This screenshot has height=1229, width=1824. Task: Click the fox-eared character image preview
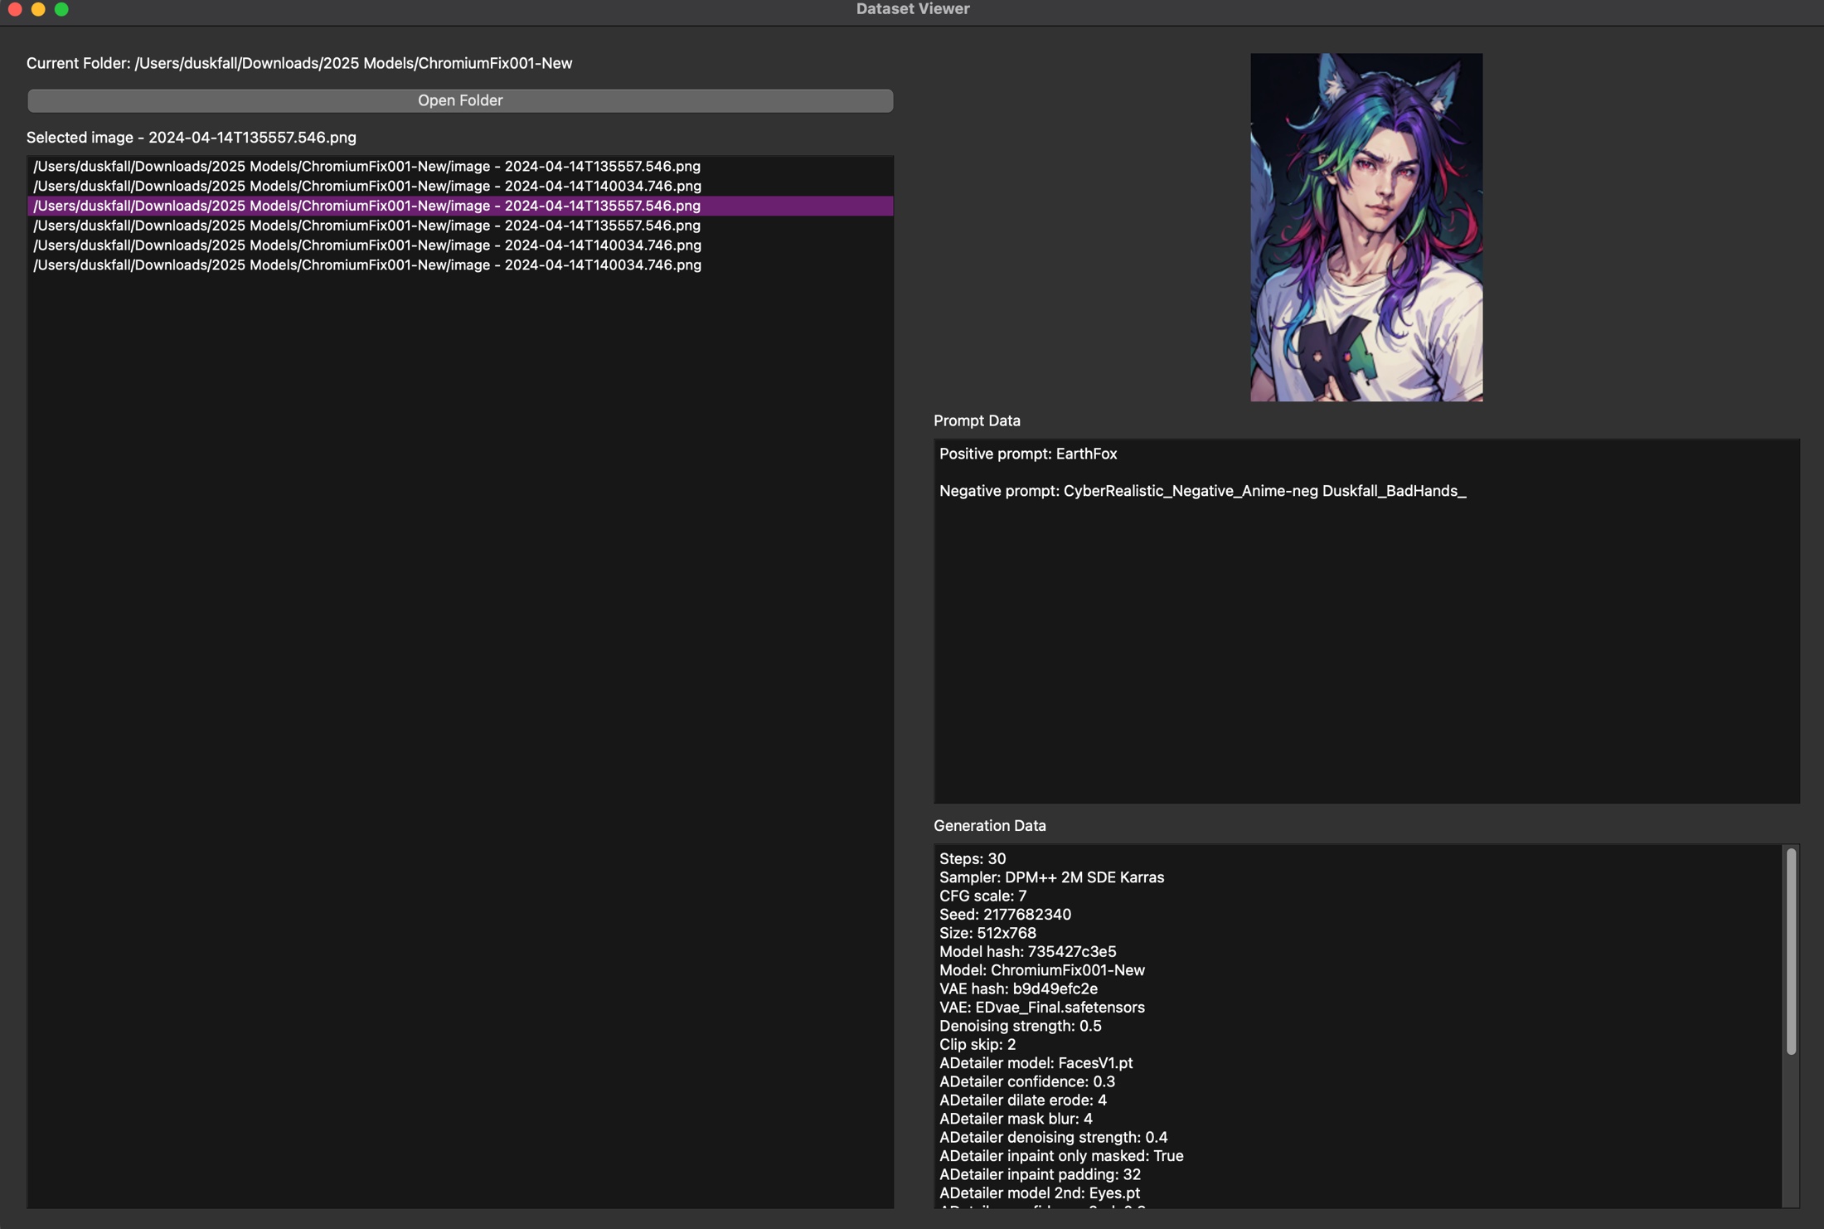1366,227
